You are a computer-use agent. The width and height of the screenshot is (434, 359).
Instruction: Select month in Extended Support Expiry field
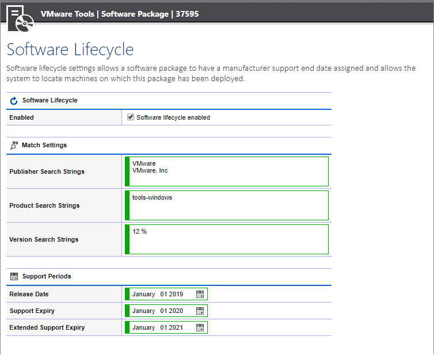pos(144,328)
